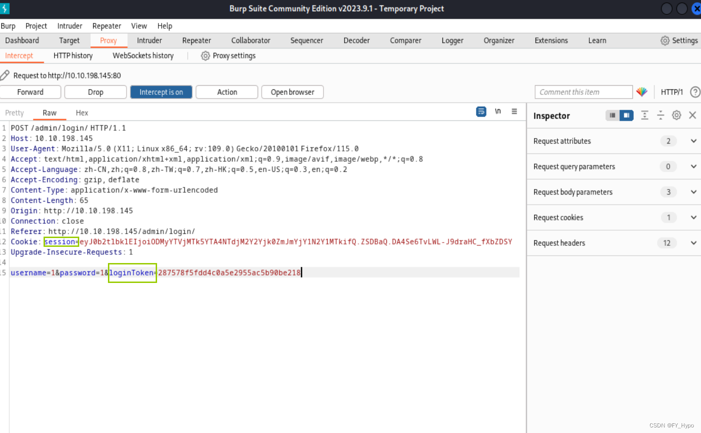Open the WebSockets history tab
Viewport: 701px width, 433px height.
click(x=143, y=56)
